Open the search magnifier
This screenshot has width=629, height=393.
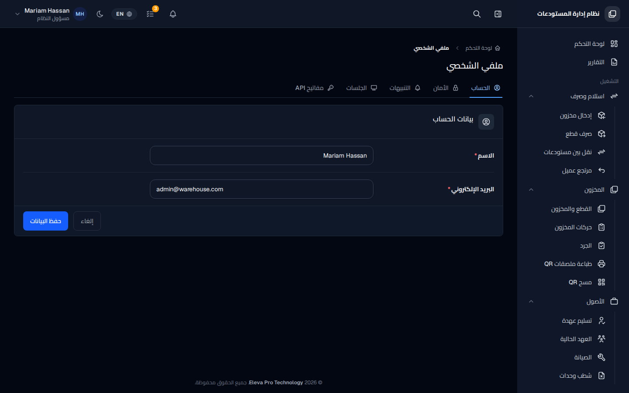pyautogui.click(x=477, y=14)
